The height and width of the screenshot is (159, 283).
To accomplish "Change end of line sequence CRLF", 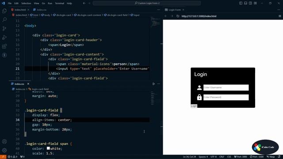I will click(222, 157).
